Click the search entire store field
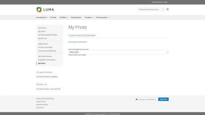 pos(150,9)
